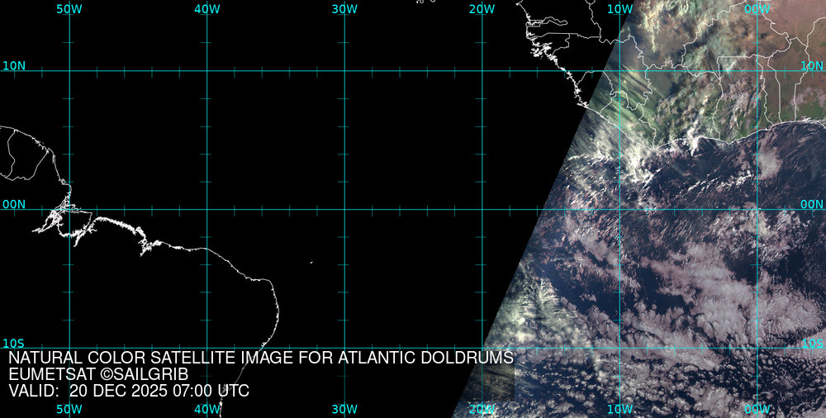This screenshot has height=418, width=826.
Task: Click the Natural Color Satellite Image title text
Action: tap(261, 358)
